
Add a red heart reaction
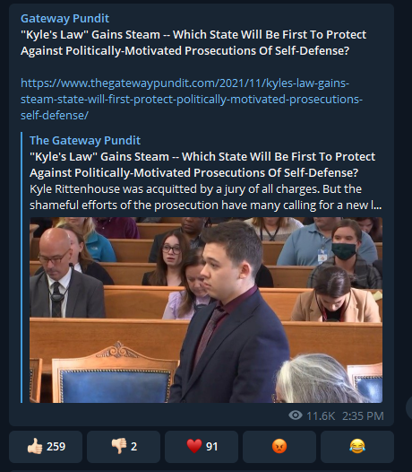click(202, 446)
